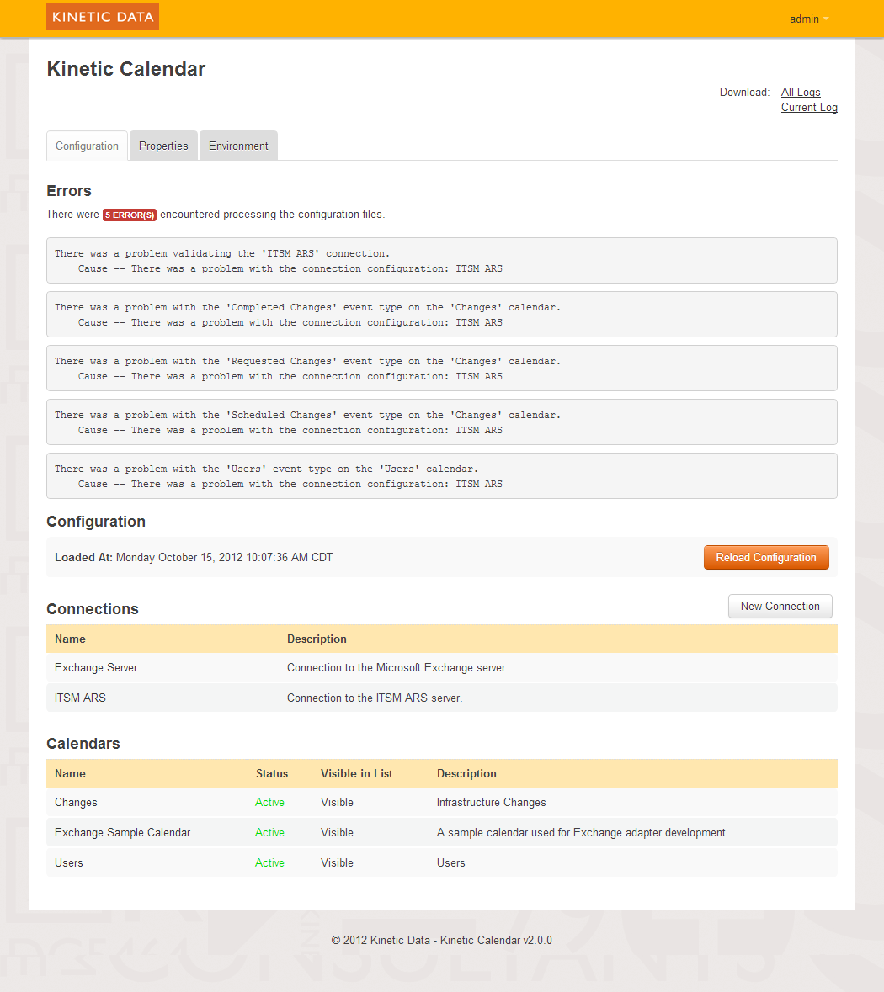Click the Connections table Name header
This screenshot has width=884, height=992.
tap(70, 639)
